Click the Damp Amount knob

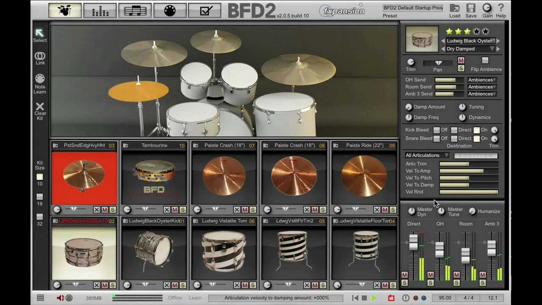click(409, 107)
